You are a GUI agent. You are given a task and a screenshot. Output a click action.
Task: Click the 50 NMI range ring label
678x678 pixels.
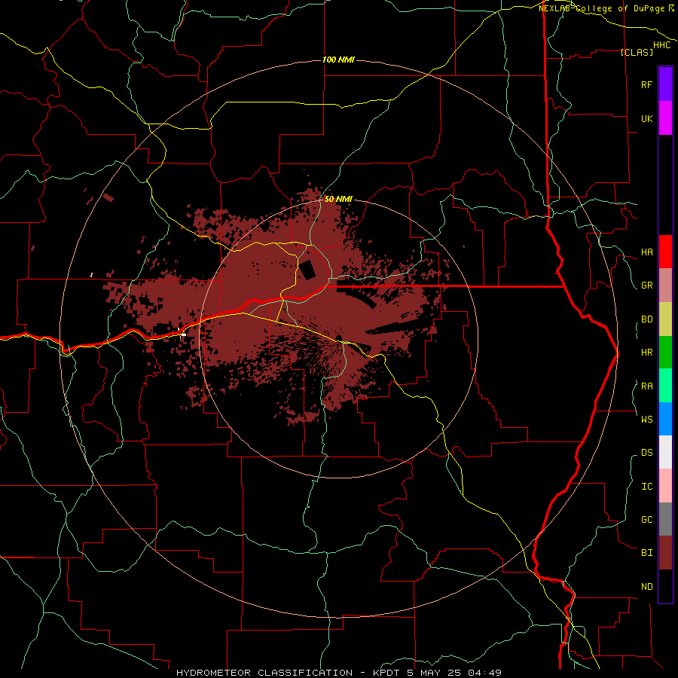coord(338,199)
